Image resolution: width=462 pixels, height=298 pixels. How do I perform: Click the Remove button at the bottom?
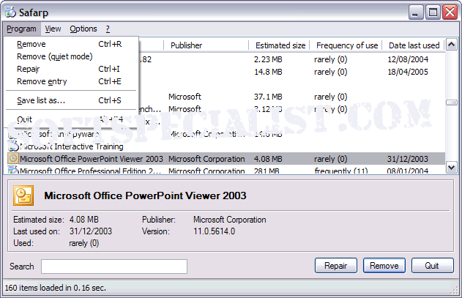click(384, 266)
